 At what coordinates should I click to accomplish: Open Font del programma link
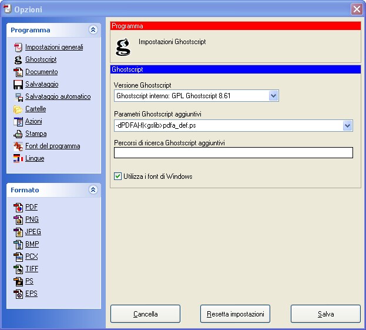(53, 146)
